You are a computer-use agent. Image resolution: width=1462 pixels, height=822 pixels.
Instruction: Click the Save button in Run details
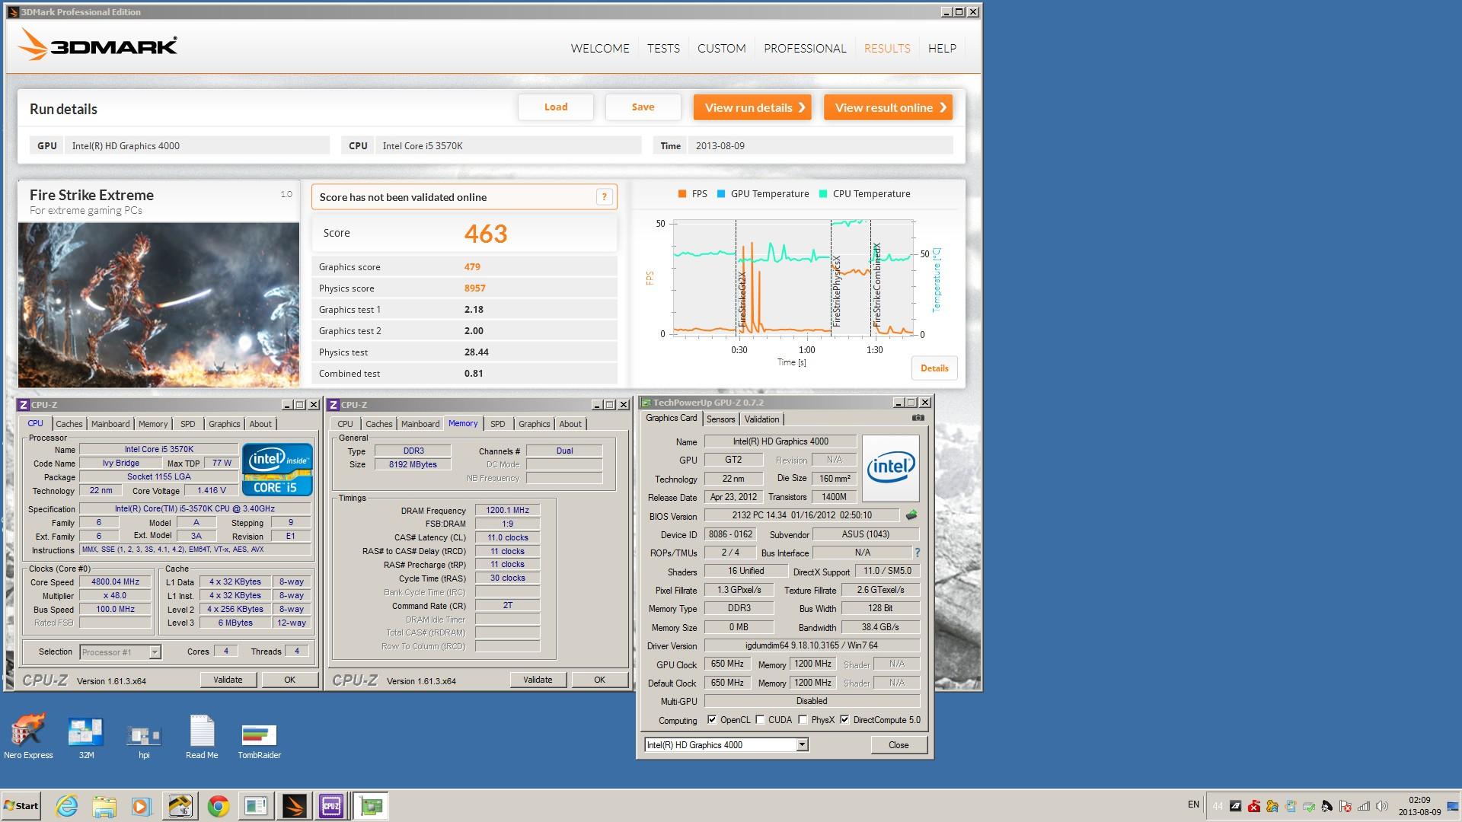[643, 107]
